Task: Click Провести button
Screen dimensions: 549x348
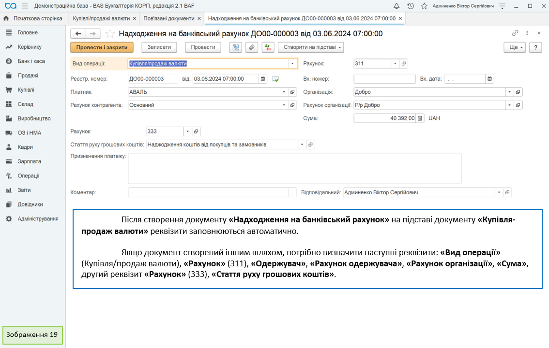Action: tap(203, 47)
